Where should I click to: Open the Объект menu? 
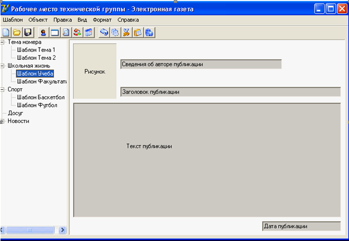coord(38,20)
